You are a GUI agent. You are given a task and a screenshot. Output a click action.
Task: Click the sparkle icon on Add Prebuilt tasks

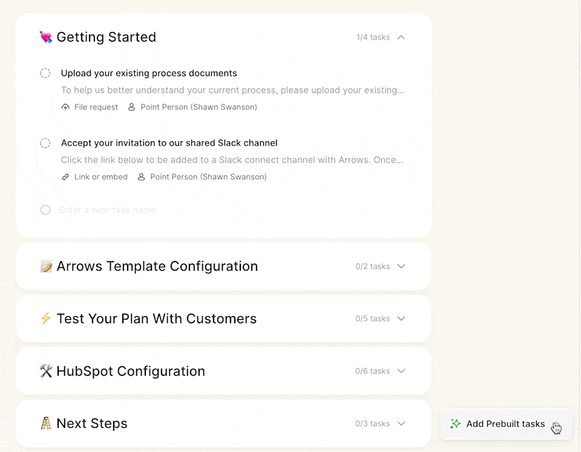(x=455, y=424)
